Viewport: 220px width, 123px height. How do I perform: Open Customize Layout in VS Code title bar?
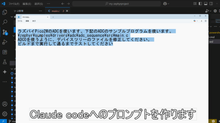(195, 4)
